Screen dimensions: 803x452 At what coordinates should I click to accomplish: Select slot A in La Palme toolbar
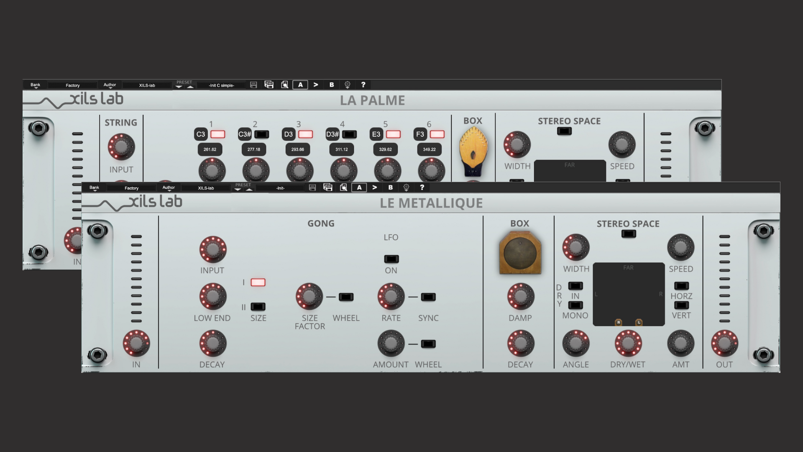pos(300,85)
